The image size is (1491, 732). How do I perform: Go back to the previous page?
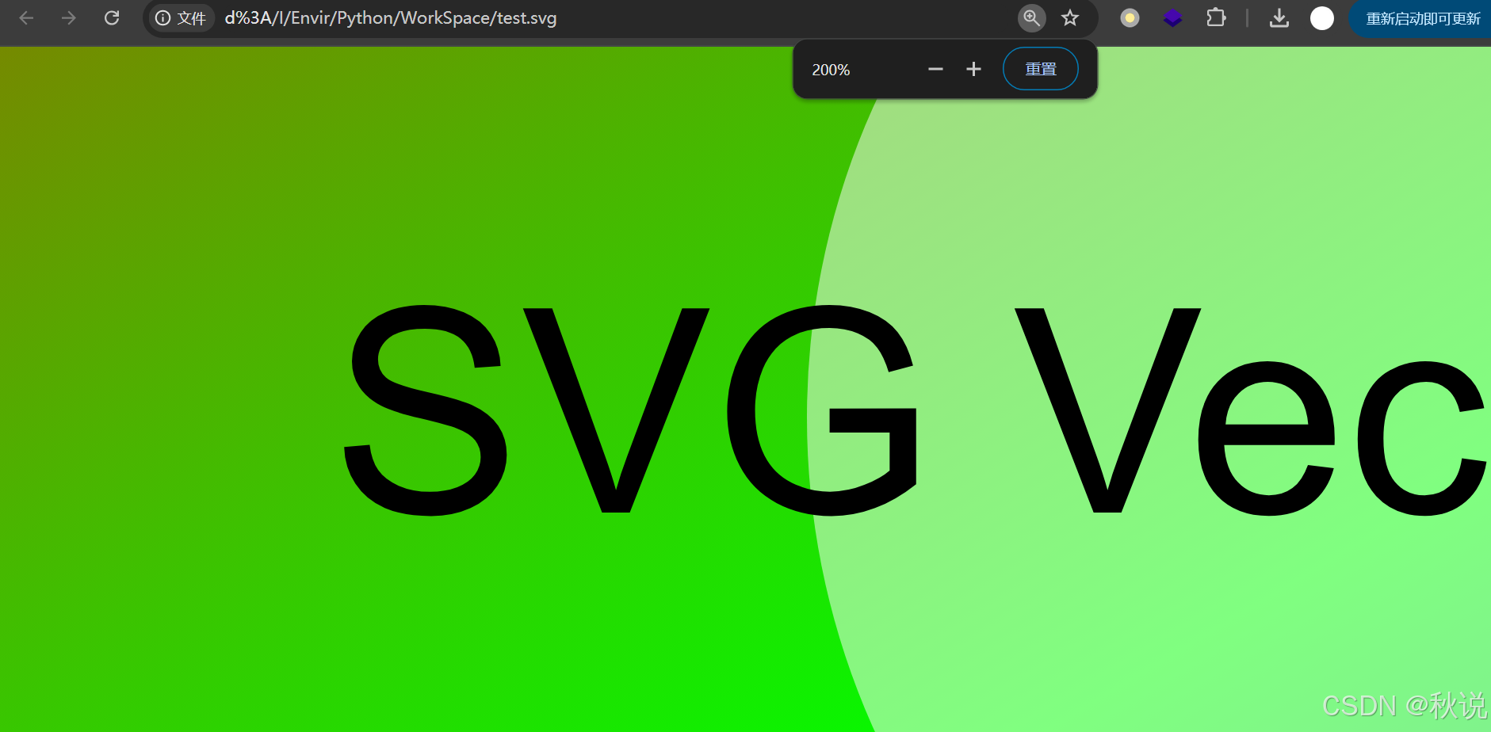[x=26, y=17]
